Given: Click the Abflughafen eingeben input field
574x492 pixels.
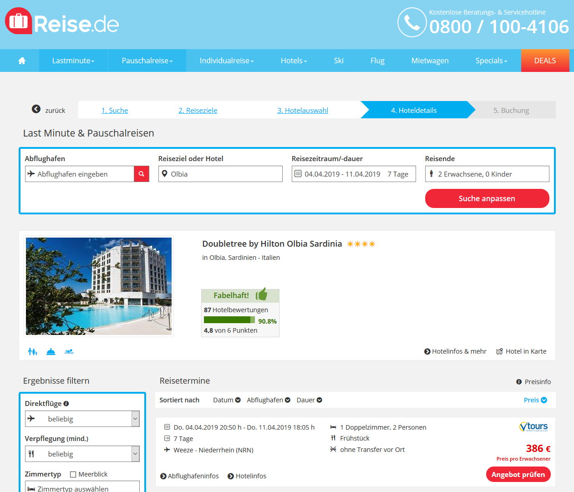Looking at the screenshot, I should coord(80,174).
